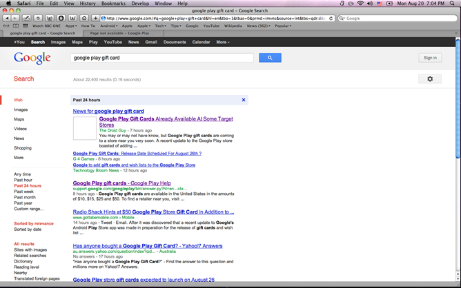The height and width of the screenshot is (288, 461).
Task: Filter results to Past week
Action: [24, 192]
